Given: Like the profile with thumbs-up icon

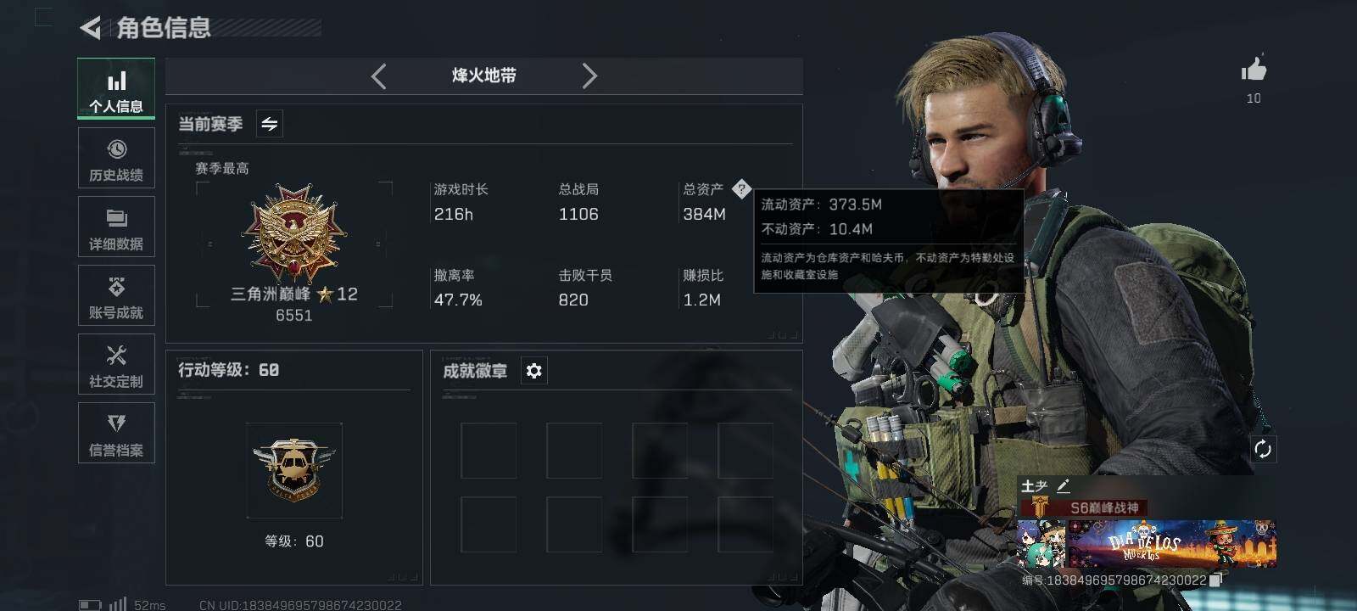Looking at the screenshot, I should [x=1254, y=70].
